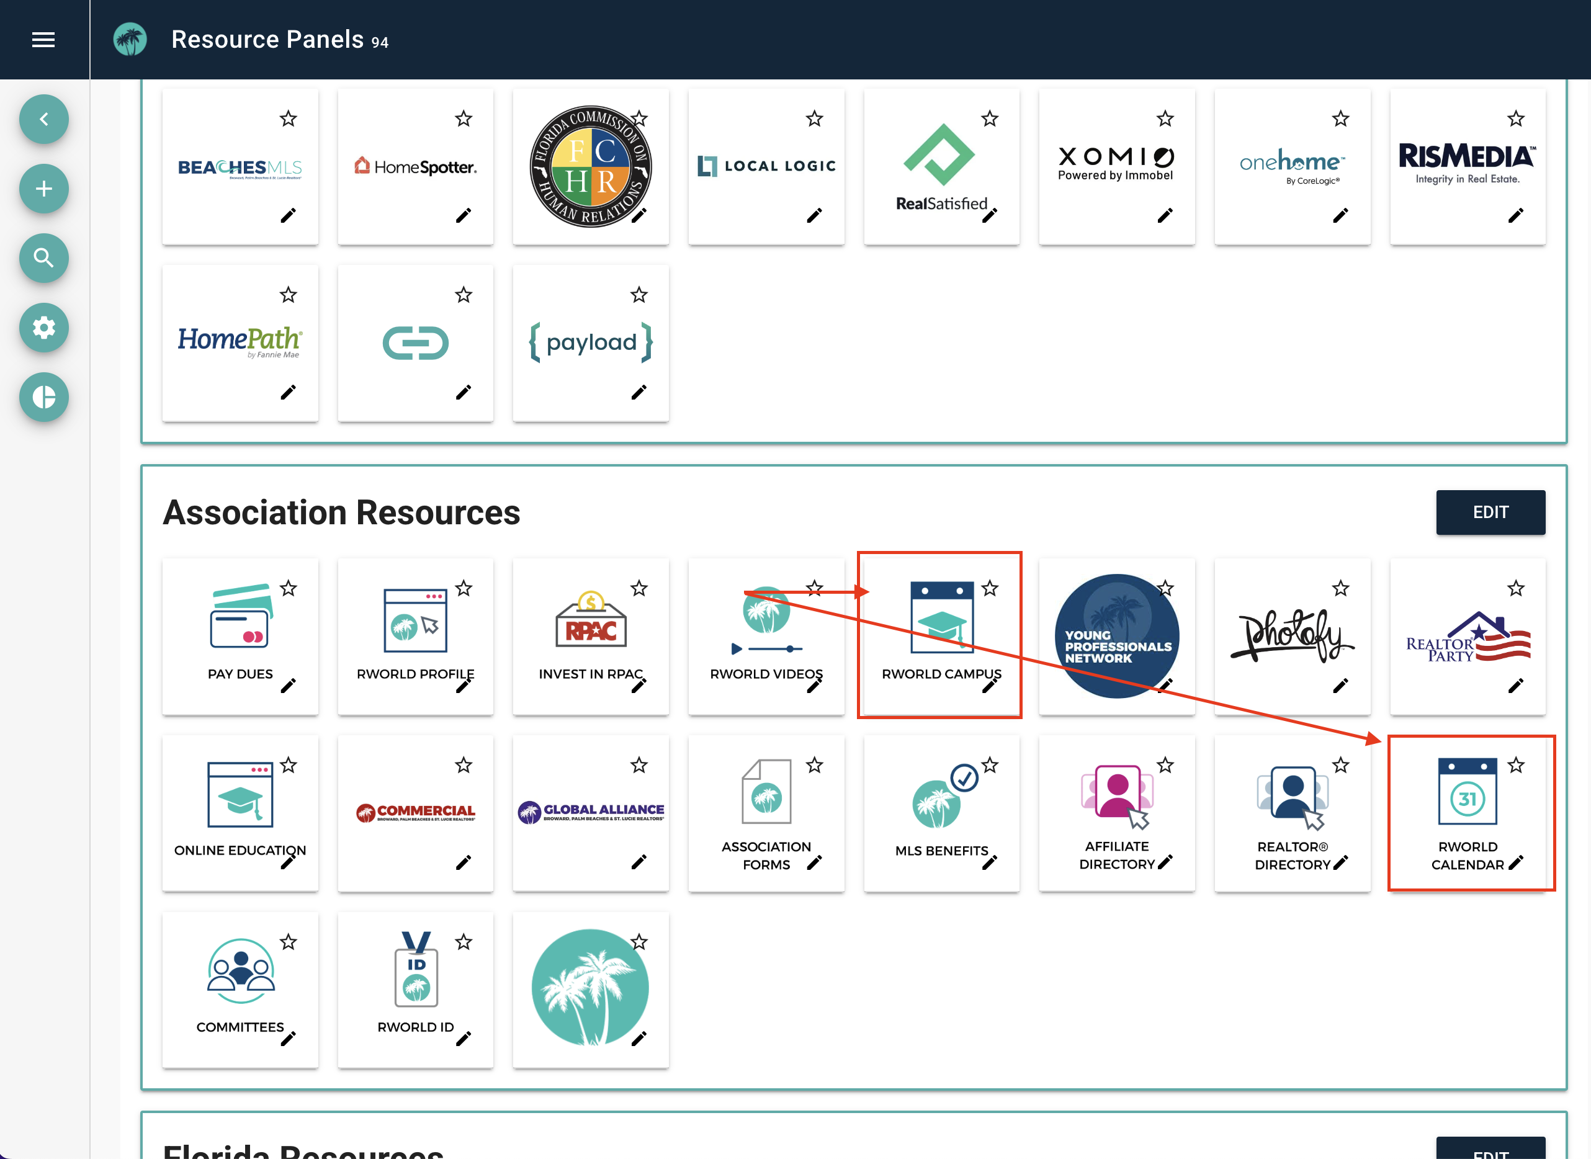1591x1159 pixels.
Task: Edit the Local Logic panel pencil
Action: (x=815, y=215)
